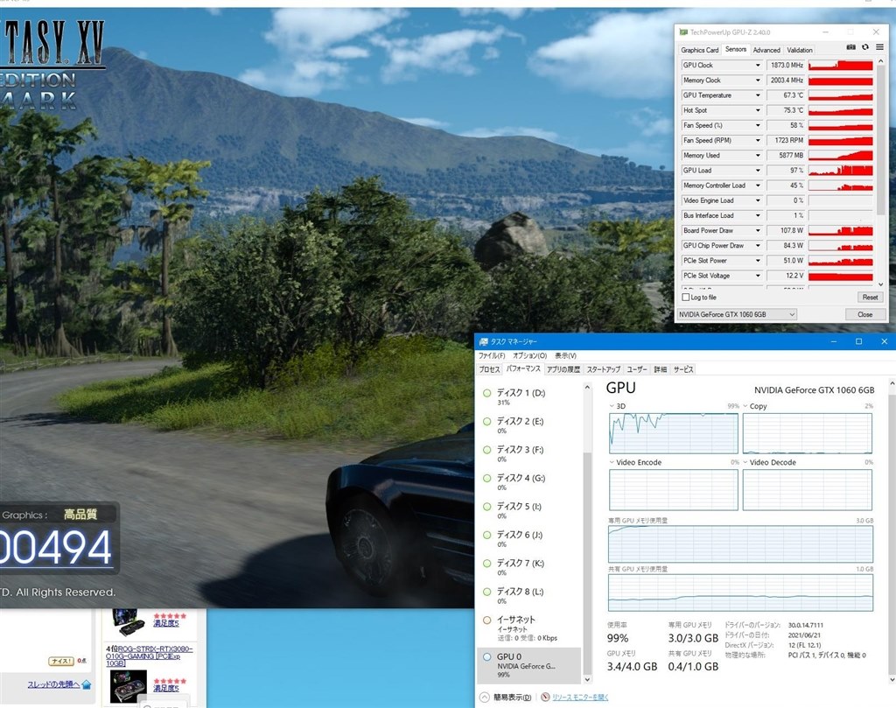Open the GPU Load sensor dropdown

[x=758, y=171]
